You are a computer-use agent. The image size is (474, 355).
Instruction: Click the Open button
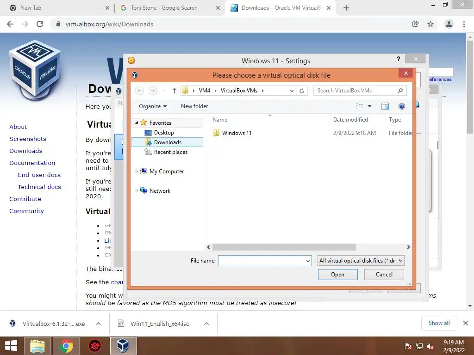click(x=337, y=275)
